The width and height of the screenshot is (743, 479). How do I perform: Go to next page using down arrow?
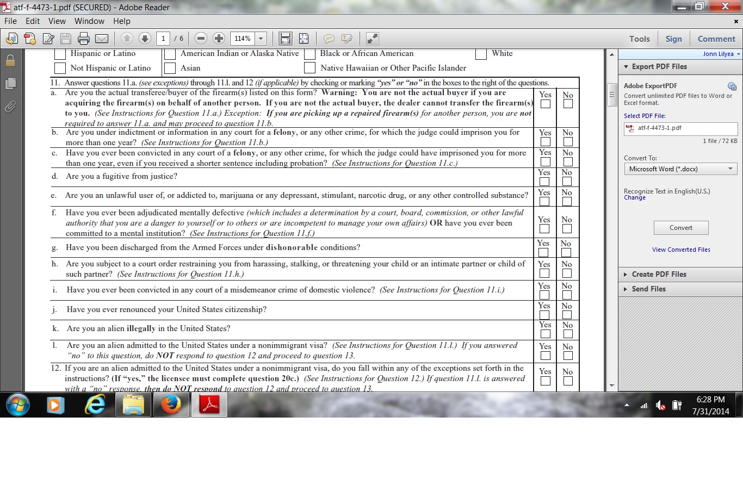coord(145,39)
